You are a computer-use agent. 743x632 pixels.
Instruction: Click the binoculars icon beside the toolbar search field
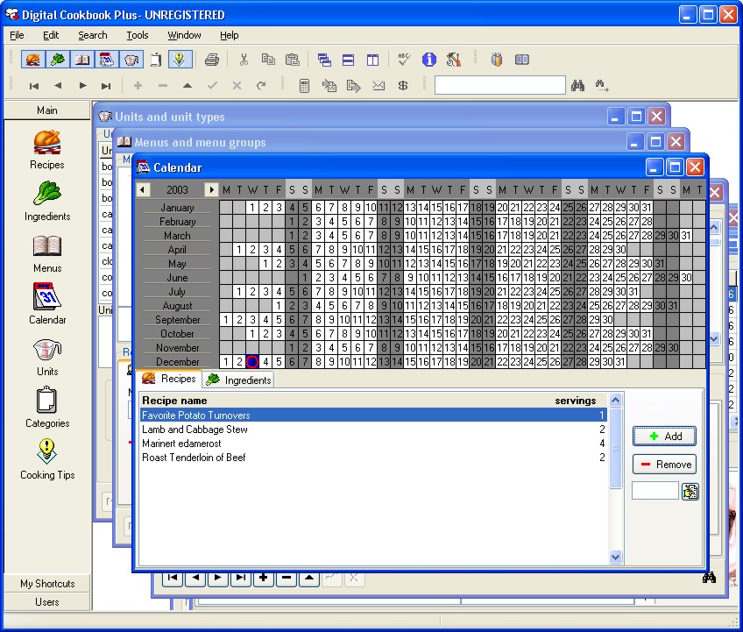pos(577,86)
